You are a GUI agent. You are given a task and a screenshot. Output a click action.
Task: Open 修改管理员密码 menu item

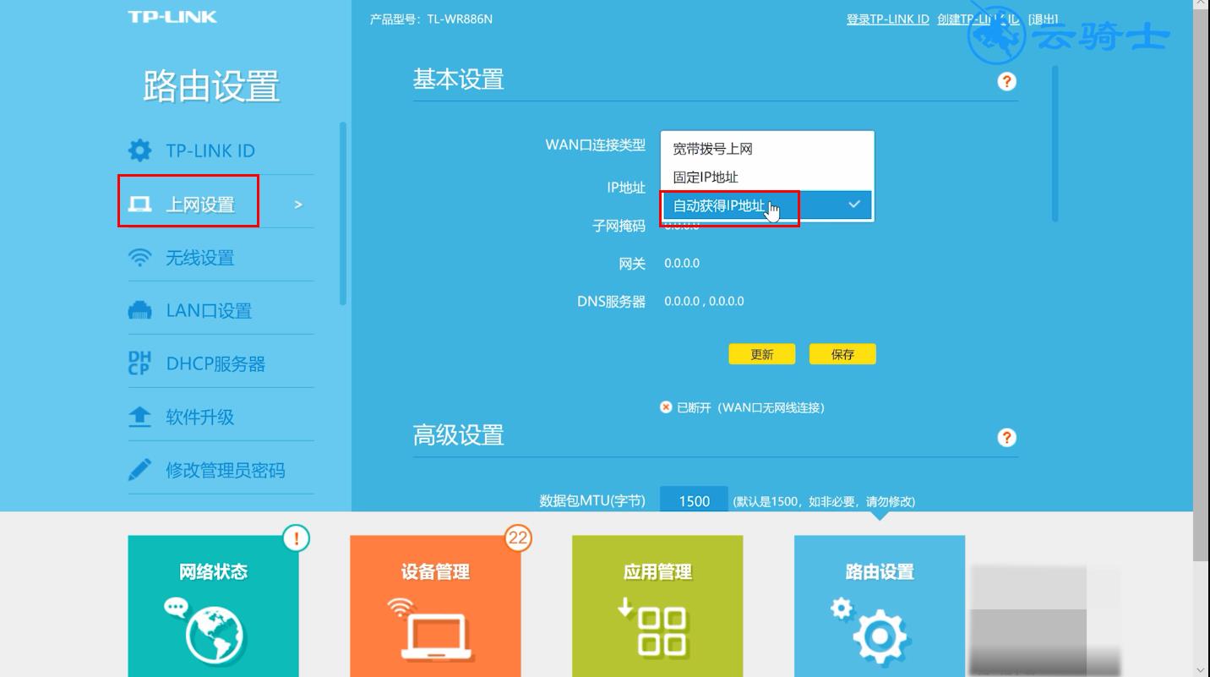(221, 470)
